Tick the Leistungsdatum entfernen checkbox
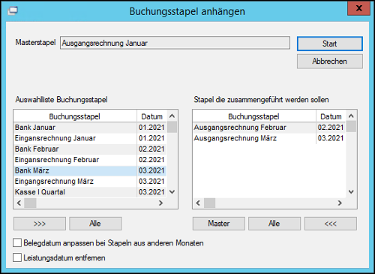Viewport: 375px width, 274px height. point(17,257)
